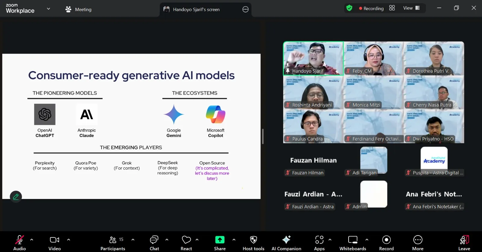
Task: Select Monica Mitzi's video tile
Action: [374, 92]
